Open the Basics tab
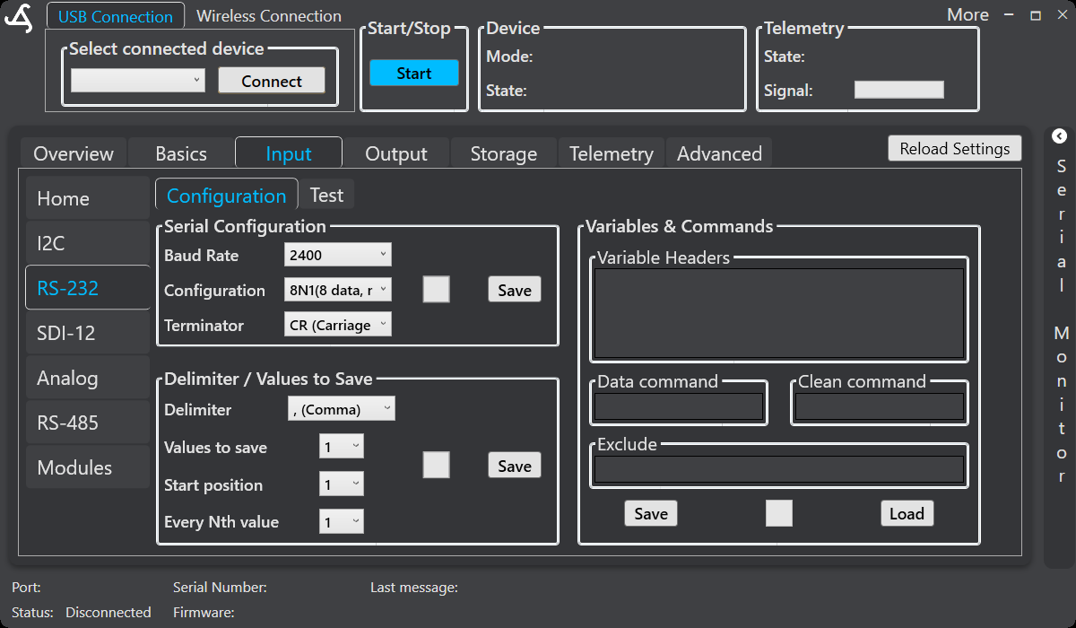 (181, 153)
